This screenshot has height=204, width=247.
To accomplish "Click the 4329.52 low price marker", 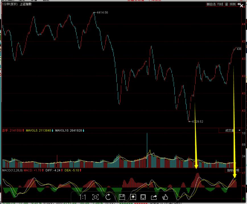I will tap(197, 122).
